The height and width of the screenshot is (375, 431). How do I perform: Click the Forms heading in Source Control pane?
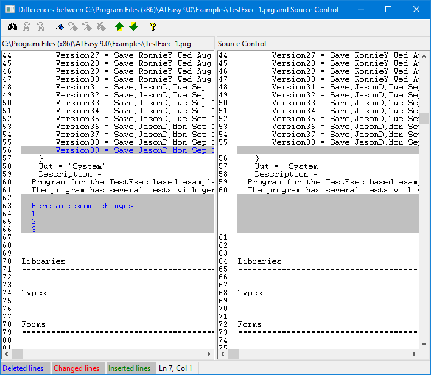(250, 324)
